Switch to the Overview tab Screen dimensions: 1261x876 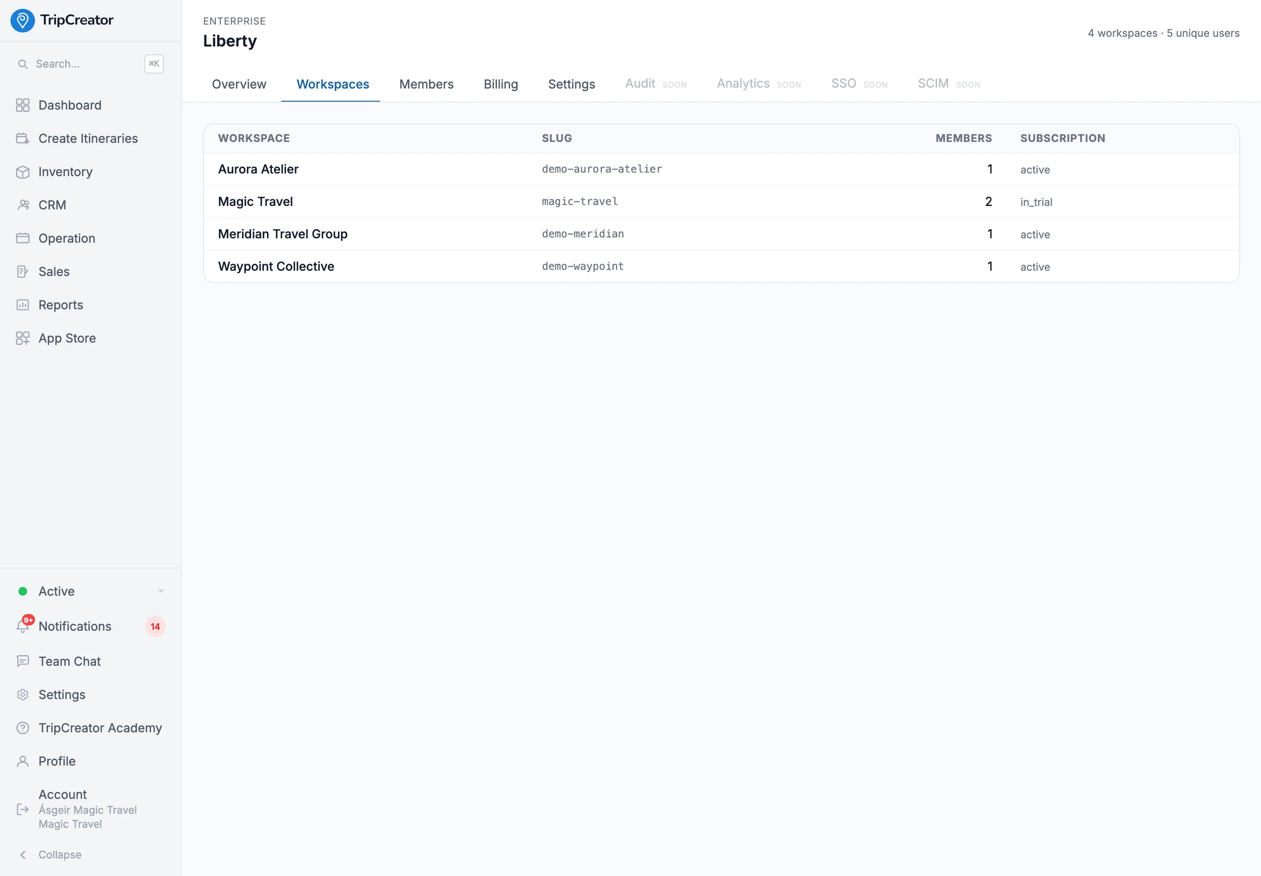pos(239,85)
